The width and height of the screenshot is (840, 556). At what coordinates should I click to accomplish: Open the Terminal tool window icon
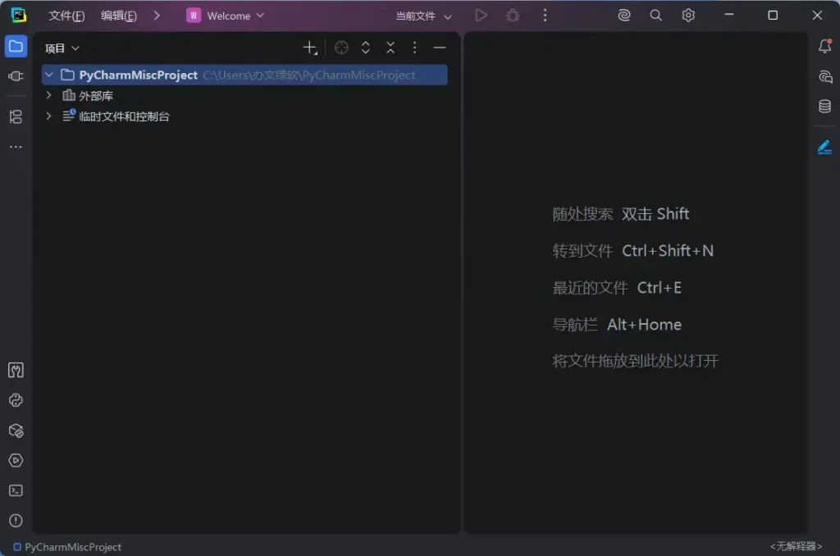pos(16,490)
